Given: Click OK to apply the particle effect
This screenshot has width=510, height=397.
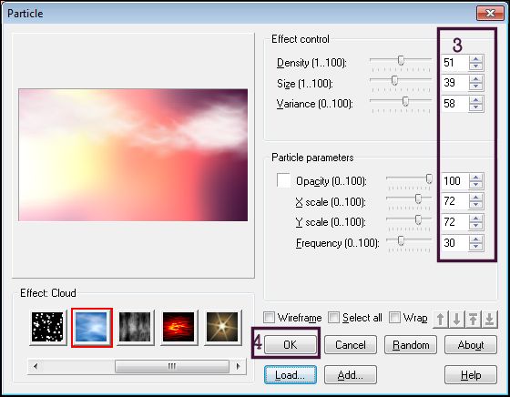Looking at the screenshot, I should pos(291,345).
